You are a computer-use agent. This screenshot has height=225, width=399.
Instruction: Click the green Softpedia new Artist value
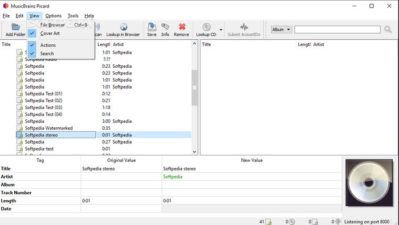pos(173,177)
